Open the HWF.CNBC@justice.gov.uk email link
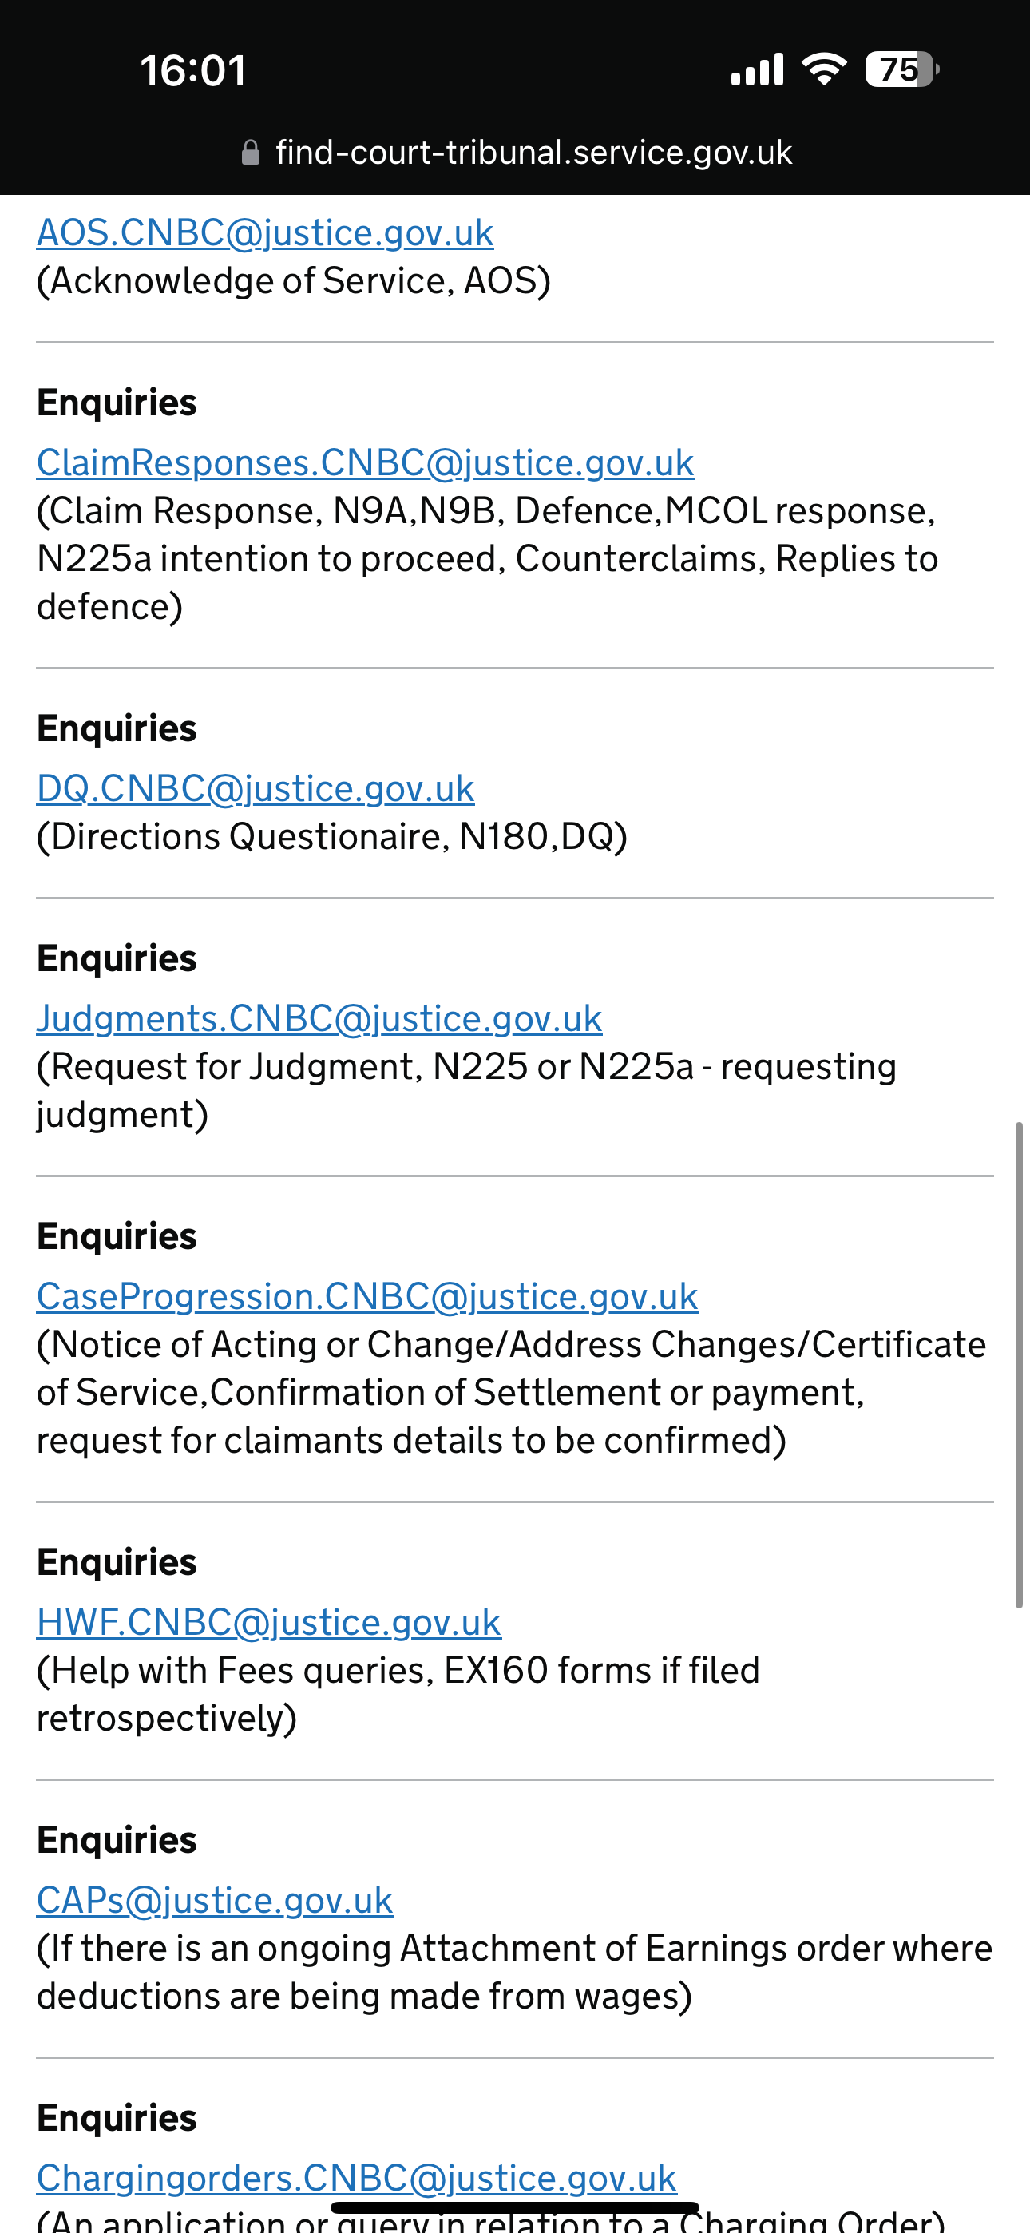The image size is (1030, 2233). (269, 1622)
